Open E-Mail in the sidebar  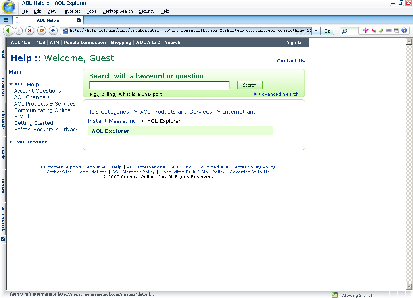click(21, 116)
